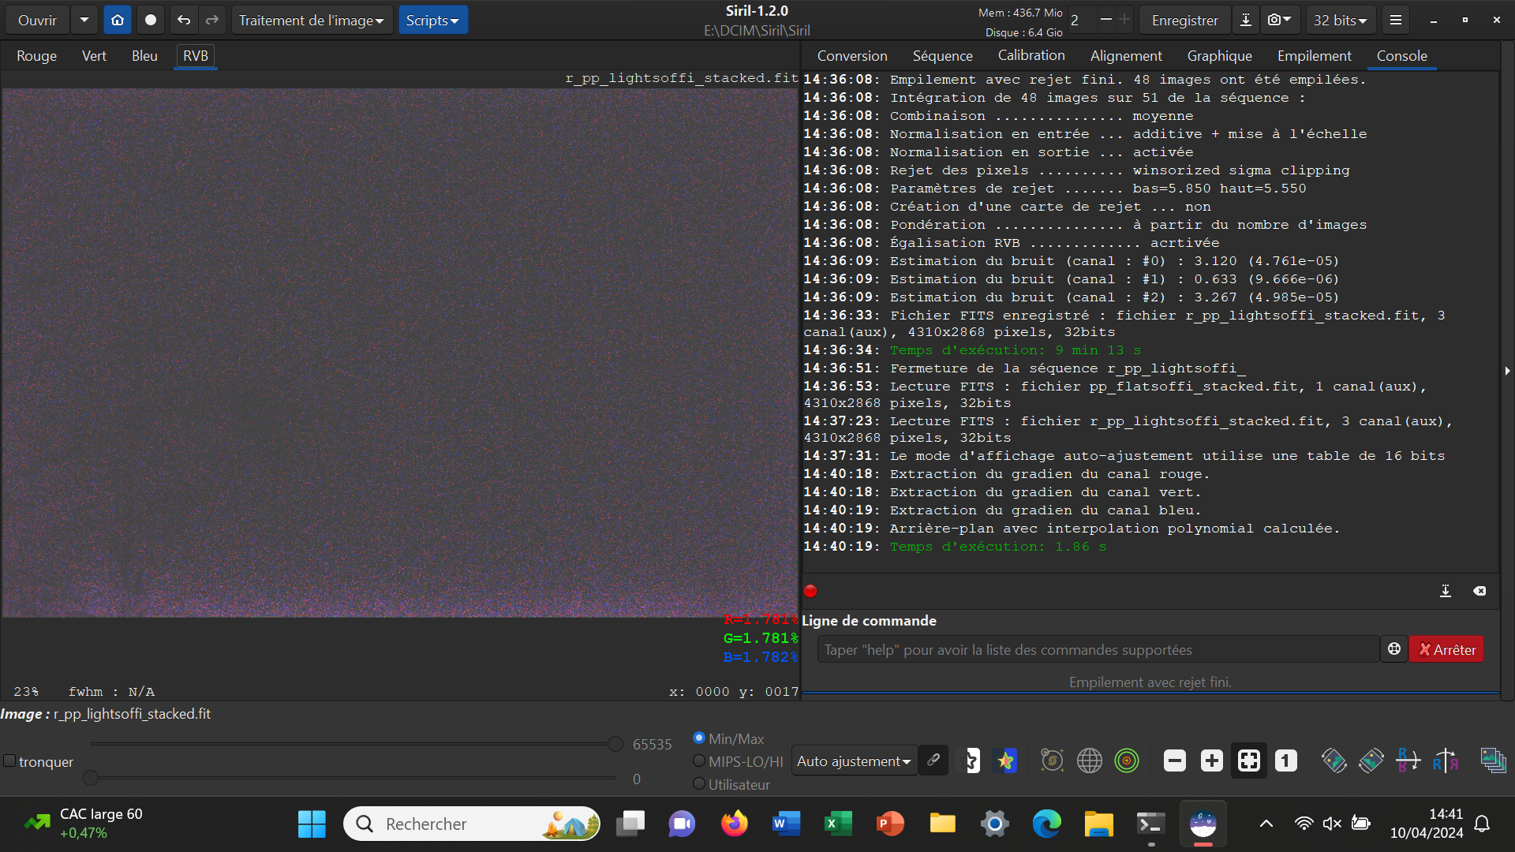
Task: Click the command line input field
Action: click(1097, 650)
